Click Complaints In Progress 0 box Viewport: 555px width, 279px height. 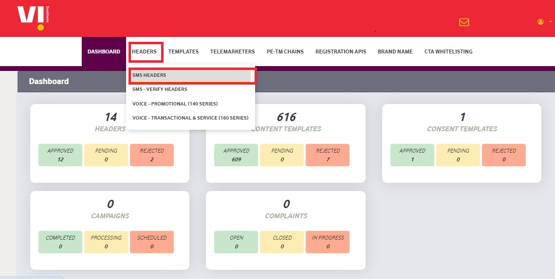(x=328, y=242)
